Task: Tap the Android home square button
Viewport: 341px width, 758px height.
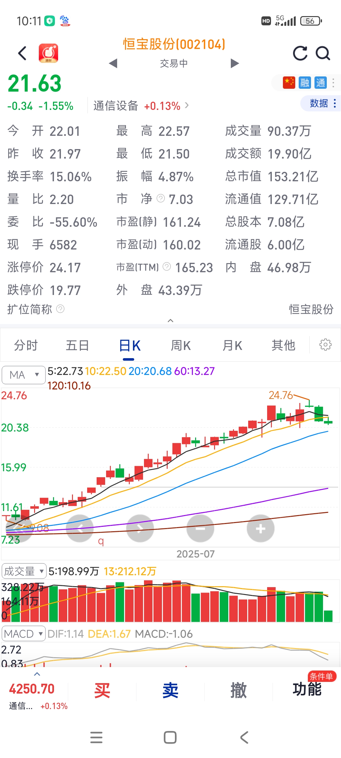Action: 170,737
